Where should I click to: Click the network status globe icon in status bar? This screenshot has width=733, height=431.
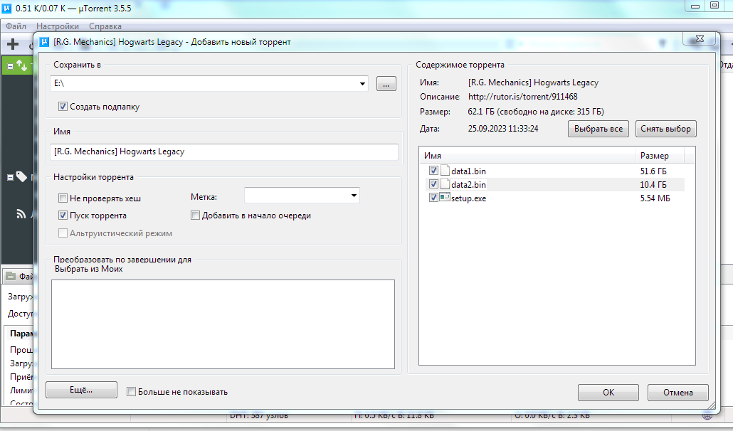click(x=707, y=415)
